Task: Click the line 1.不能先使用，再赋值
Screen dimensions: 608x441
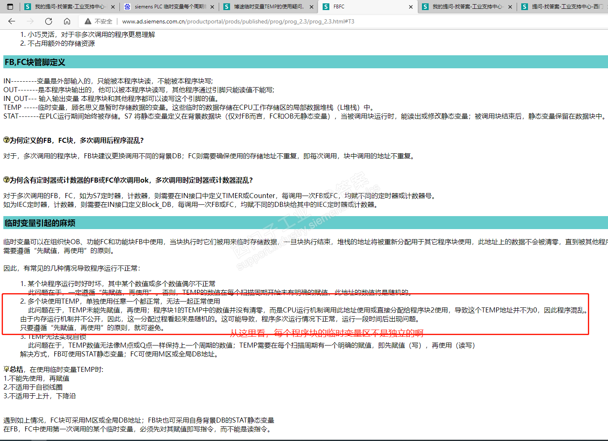Action: click(x=36, y=378)
